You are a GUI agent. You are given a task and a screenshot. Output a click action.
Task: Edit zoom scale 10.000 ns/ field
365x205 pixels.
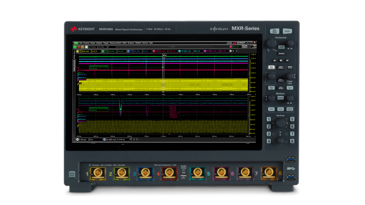pos(111,139)
